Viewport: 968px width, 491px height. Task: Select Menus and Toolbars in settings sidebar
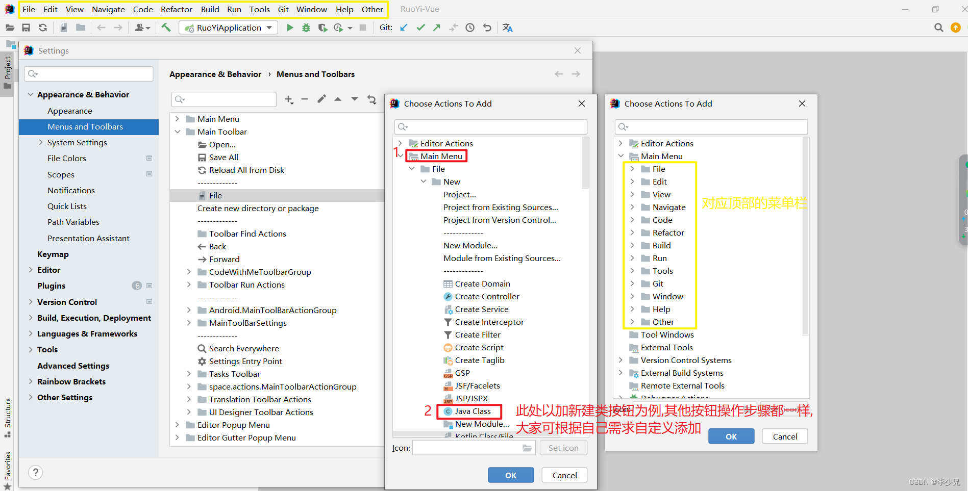coord(89,127)
